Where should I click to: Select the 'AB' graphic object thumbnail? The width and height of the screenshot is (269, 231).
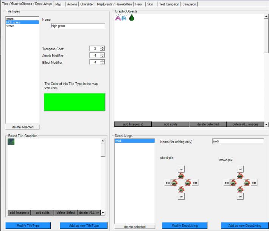click(x=121, y=17)
